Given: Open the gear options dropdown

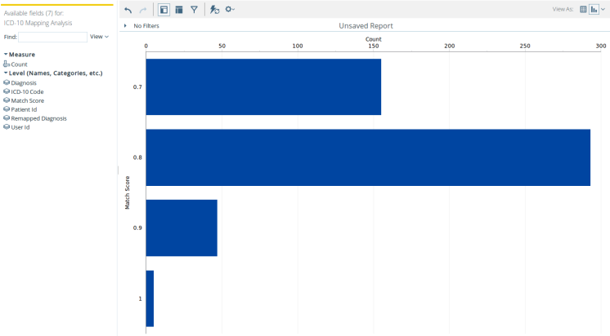Looking at the screenshot, I should tap(230, 10).
